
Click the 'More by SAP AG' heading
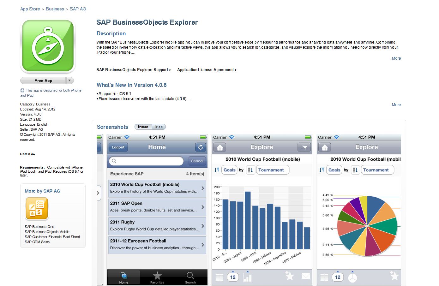pyautogui.click(x=42, y=191)
